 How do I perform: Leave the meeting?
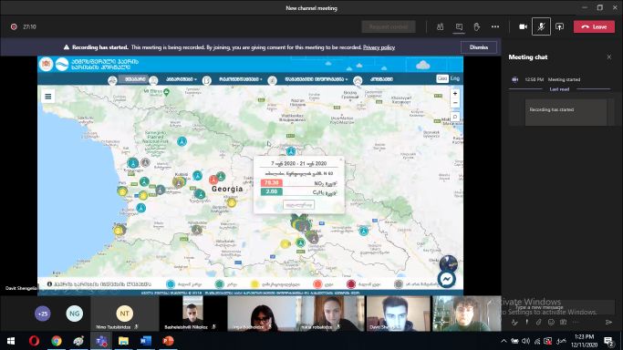coord(594,27)
